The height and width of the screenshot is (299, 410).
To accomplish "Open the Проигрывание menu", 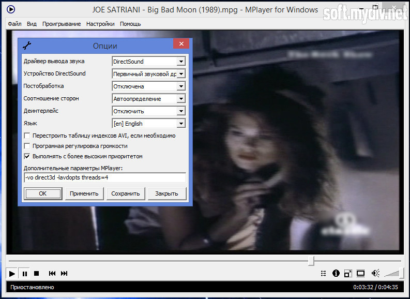I will [62, 24].
